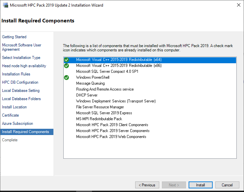The image size is (244, 192).
Task: Click the green check icon beside Visual C++ (x64)
Action: [x=67, y=60]
